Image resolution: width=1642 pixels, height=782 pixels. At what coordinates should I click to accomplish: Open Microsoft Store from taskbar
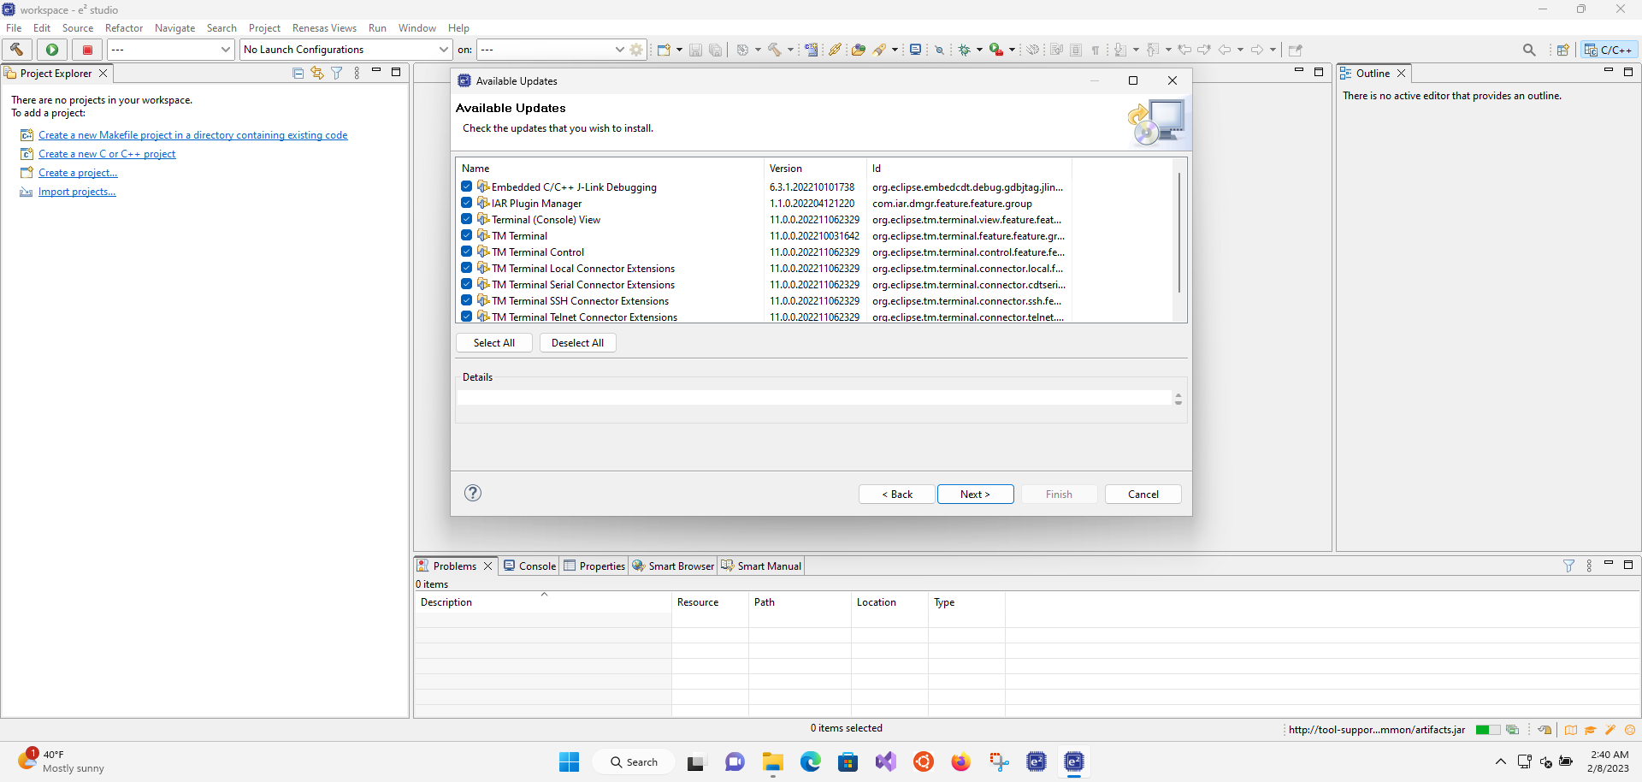(x=848, y=761)
